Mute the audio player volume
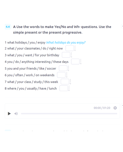 click(16, 114)
